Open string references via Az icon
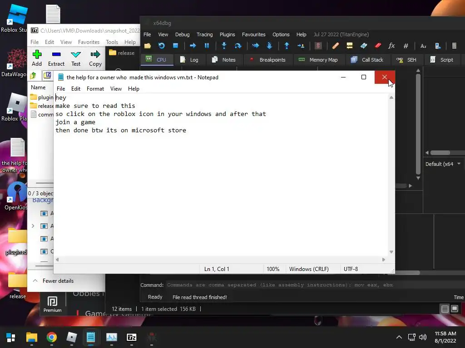Image resolution: width=465 pixels, height=348 pixels. coord(423,46)
